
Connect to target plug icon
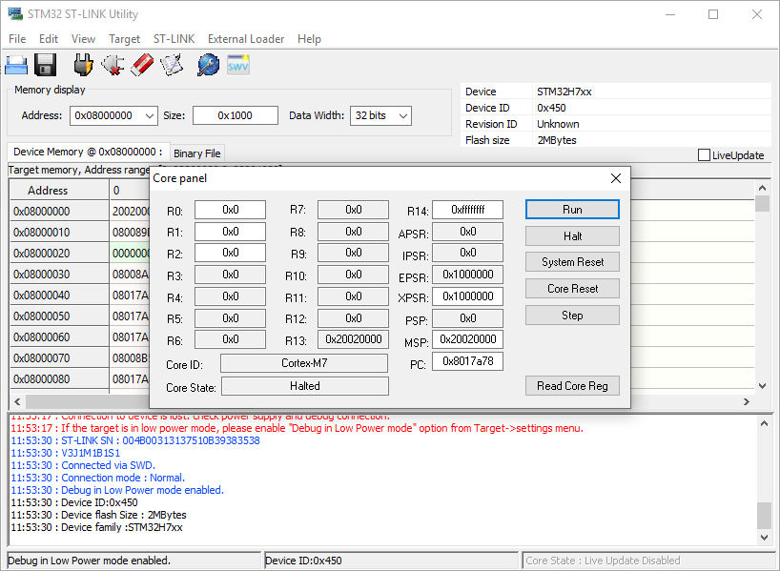(x=83, y=65)
